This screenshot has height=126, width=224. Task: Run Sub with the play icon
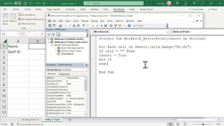(93, 26)
